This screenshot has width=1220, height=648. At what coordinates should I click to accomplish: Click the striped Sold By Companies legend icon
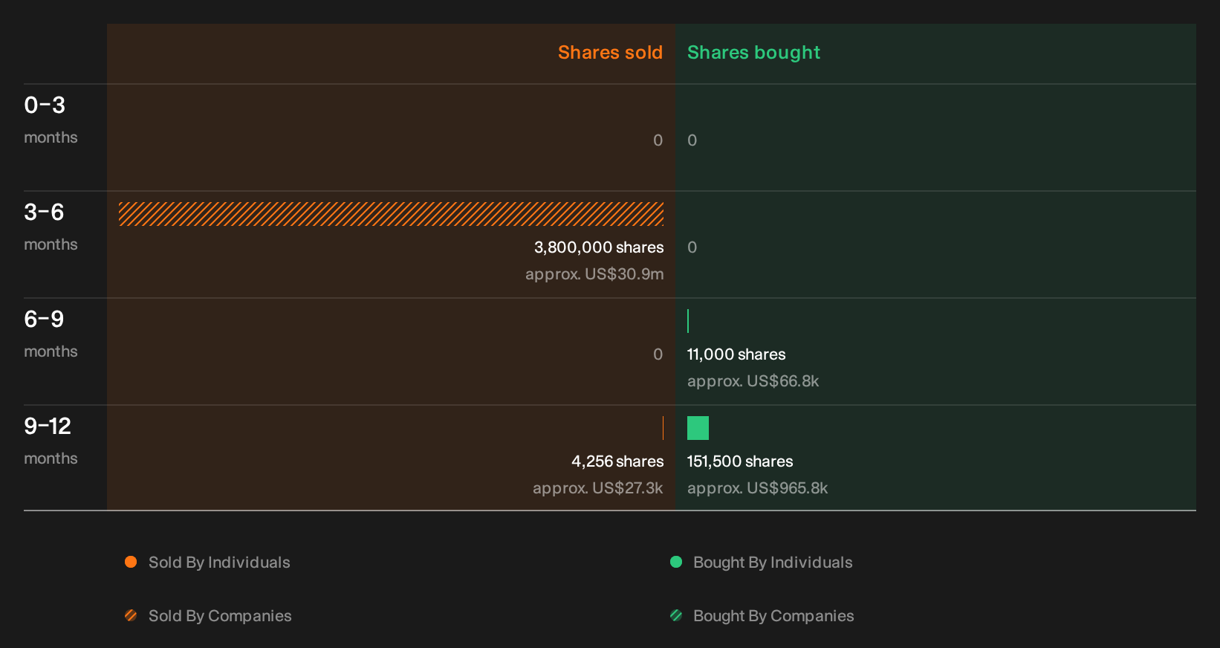click(x=131, y=615)
